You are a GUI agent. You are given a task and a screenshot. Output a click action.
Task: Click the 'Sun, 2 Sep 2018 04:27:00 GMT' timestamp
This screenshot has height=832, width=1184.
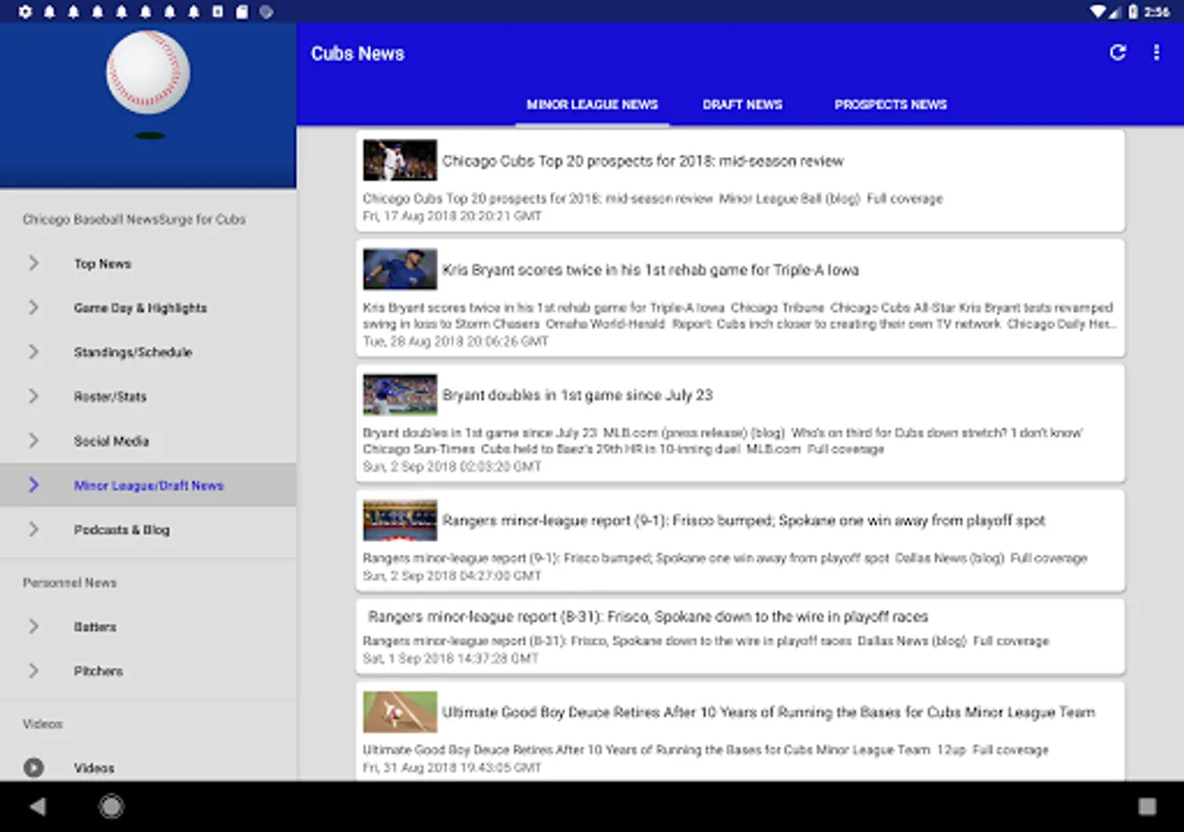452,575
